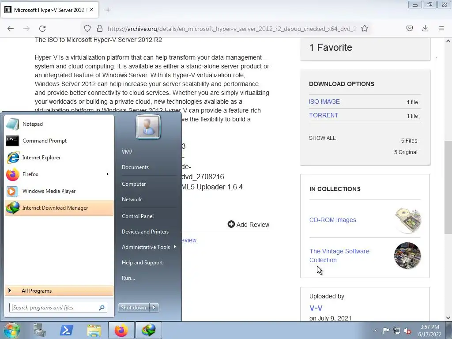Open uploader V-V profile link
The height and width of the screenshot is (339, 452).
(316, 308)
